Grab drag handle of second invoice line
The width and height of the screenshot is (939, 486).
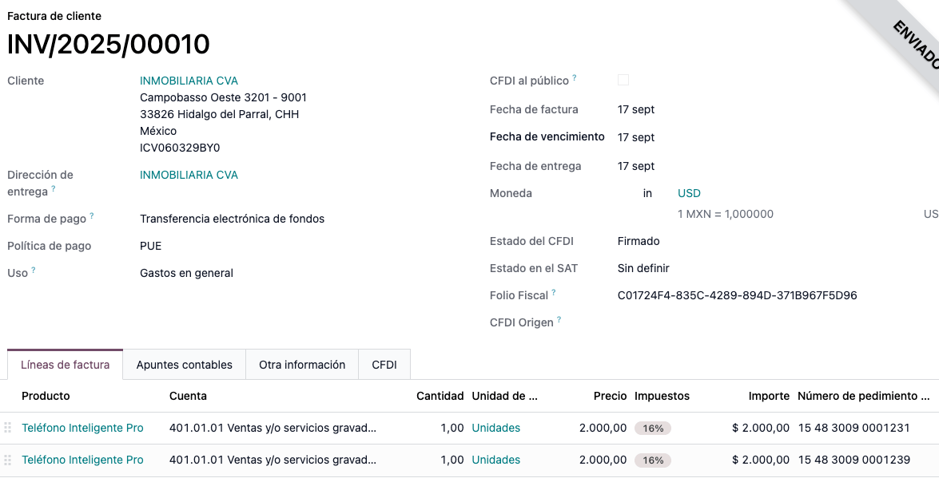pyautogui.click(x=8, y=460)
